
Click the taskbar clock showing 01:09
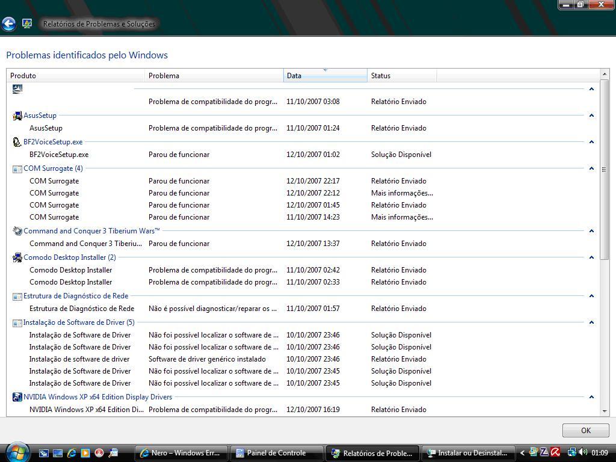(600, 453)
